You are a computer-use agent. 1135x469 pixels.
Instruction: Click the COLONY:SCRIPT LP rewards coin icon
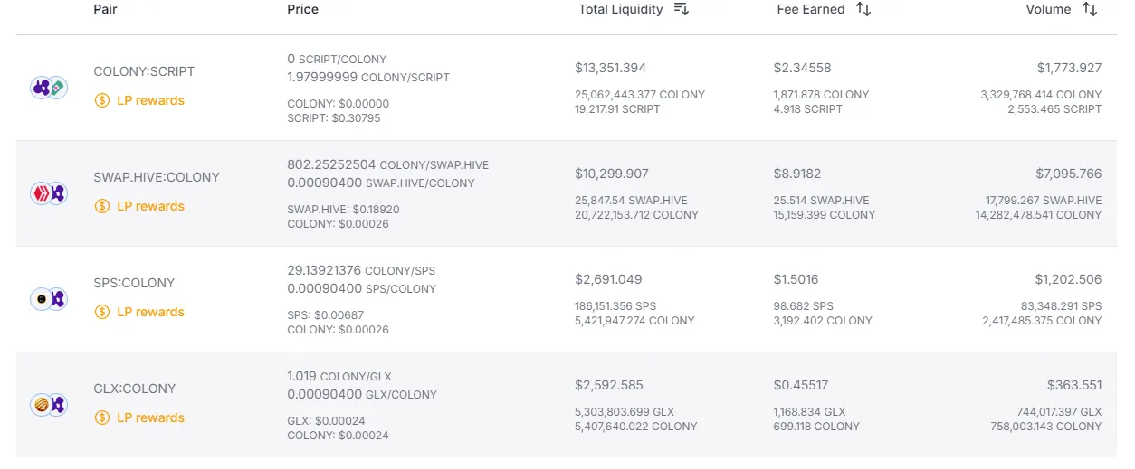pyautogui.click(x=102, y=100)
